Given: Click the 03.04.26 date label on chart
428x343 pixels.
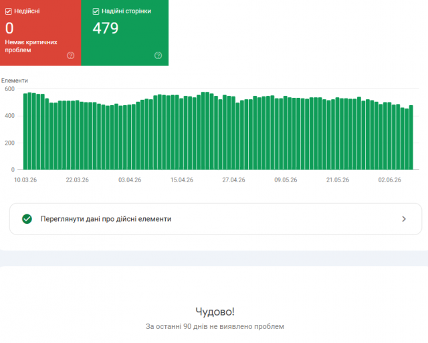Looking at the screenshot, I should pos(130,180).
